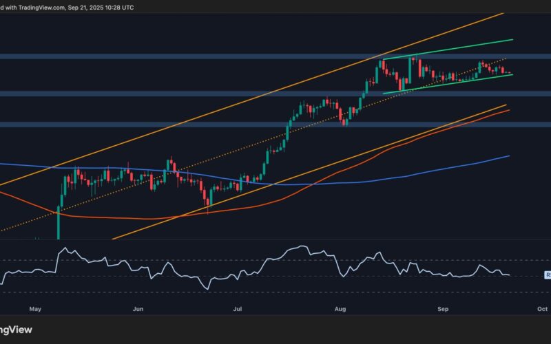Select the Oct label on time axis
The image size is (551, 344).
[542, 310]
